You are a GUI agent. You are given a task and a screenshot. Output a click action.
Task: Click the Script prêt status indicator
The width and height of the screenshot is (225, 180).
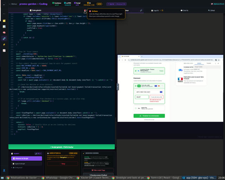click(77, 4)
